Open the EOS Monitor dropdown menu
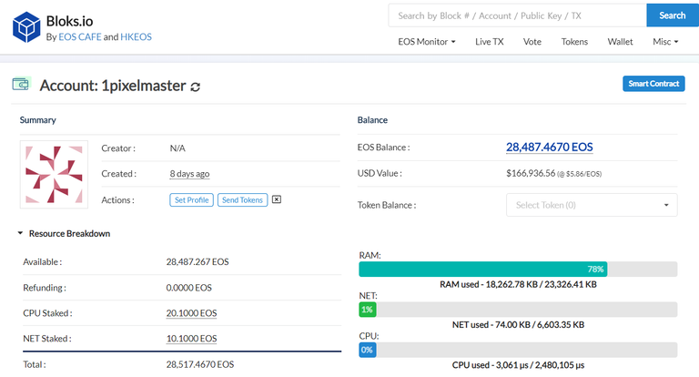Screen dimensions: 699x377 click(427, 42)
